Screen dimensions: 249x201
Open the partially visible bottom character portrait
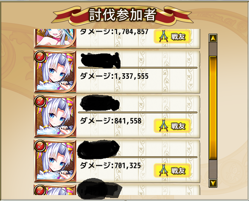click(55, 190)
